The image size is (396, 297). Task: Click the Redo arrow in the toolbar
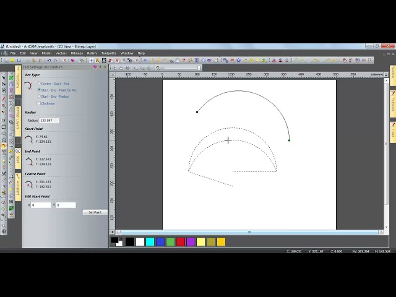56,61
